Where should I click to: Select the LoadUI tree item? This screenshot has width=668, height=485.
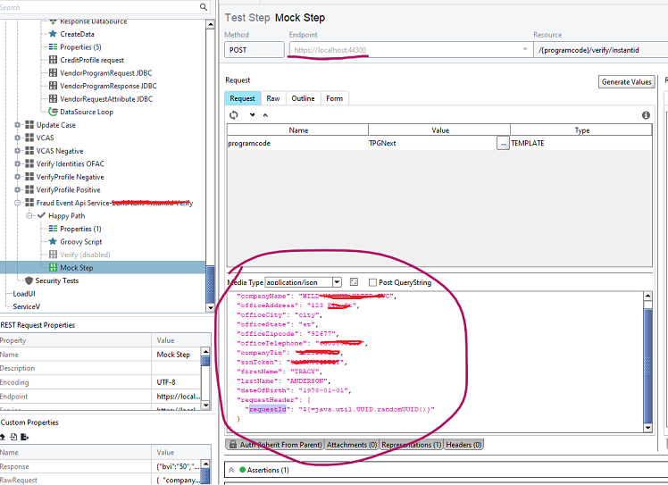click(x=24, y=294)
